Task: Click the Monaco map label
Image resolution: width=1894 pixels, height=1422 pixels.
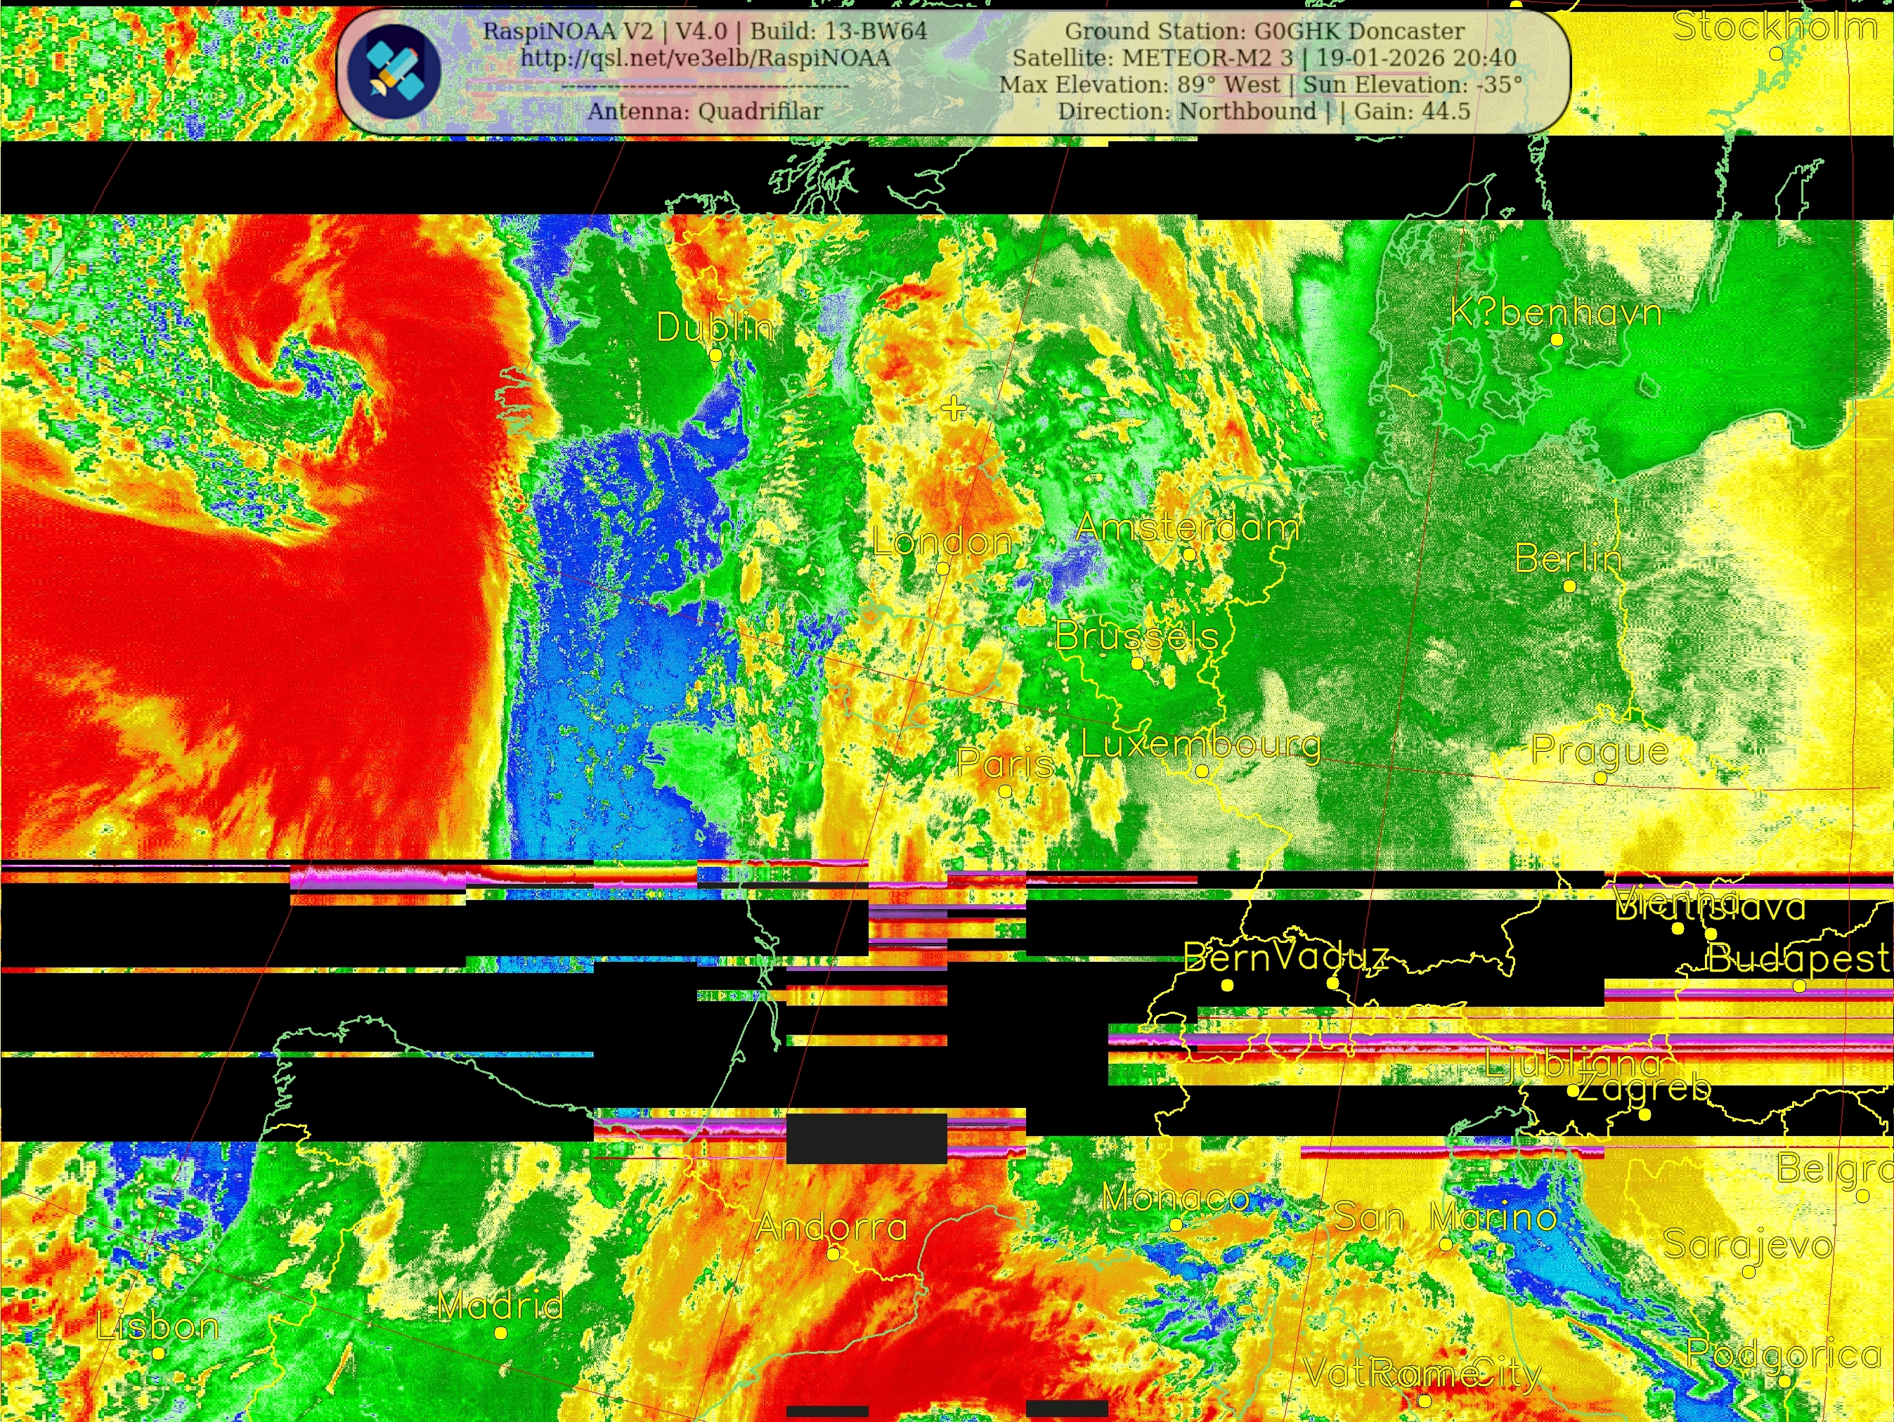Action: [x=1175, y=1198]
